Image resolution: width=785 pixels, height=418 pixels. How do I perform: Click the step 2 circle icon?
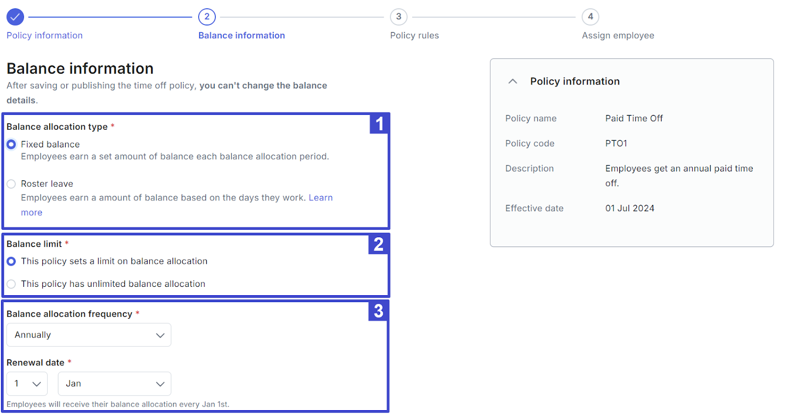point(207,17)
